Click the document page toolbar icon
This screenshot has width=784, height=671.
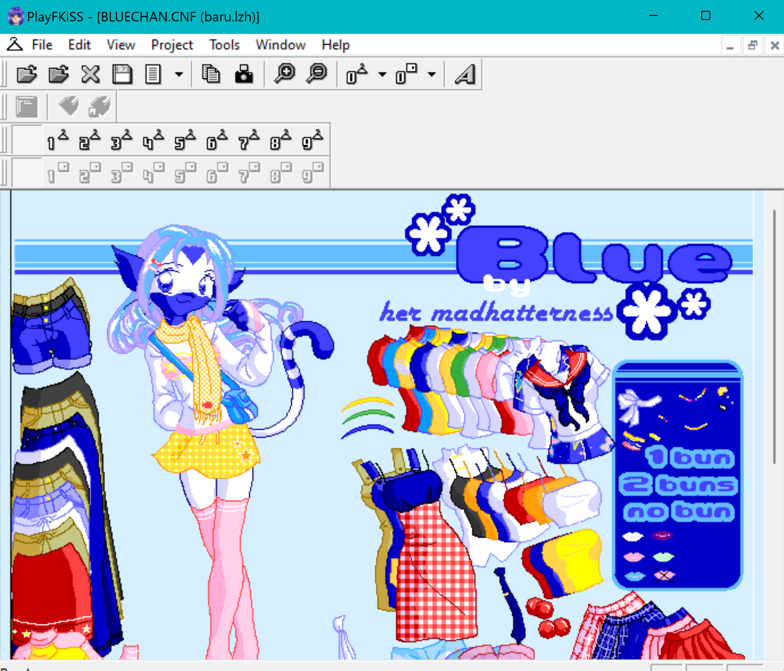(153, 74)
